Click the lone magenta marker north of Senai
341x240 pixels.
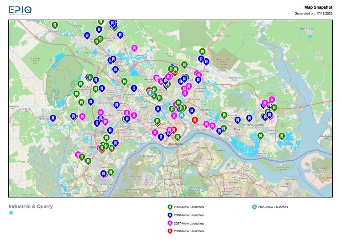[134, 47]
